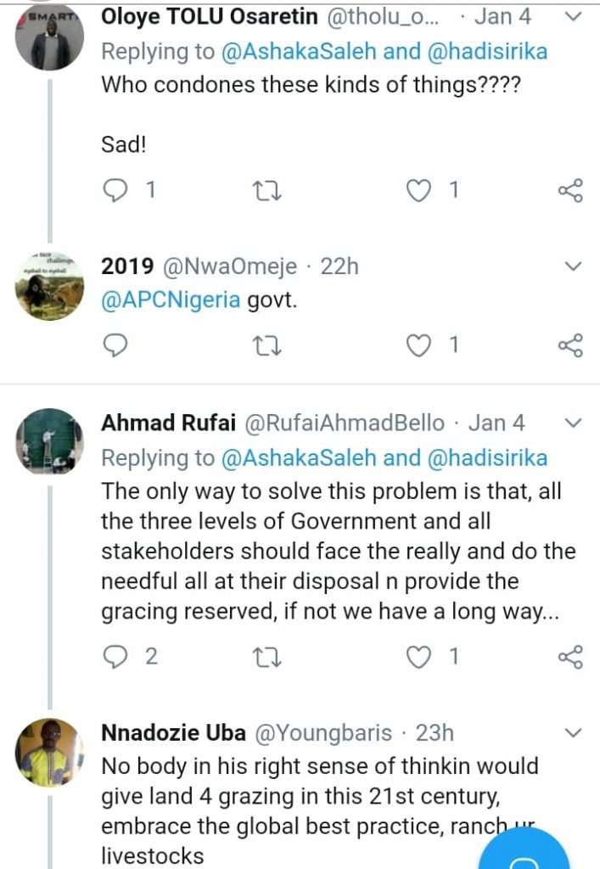This screenshot has height=869, width=600.
Task: Reply to Oloye TOLU Osaretin's tweet
Action: tap(115, 190)
